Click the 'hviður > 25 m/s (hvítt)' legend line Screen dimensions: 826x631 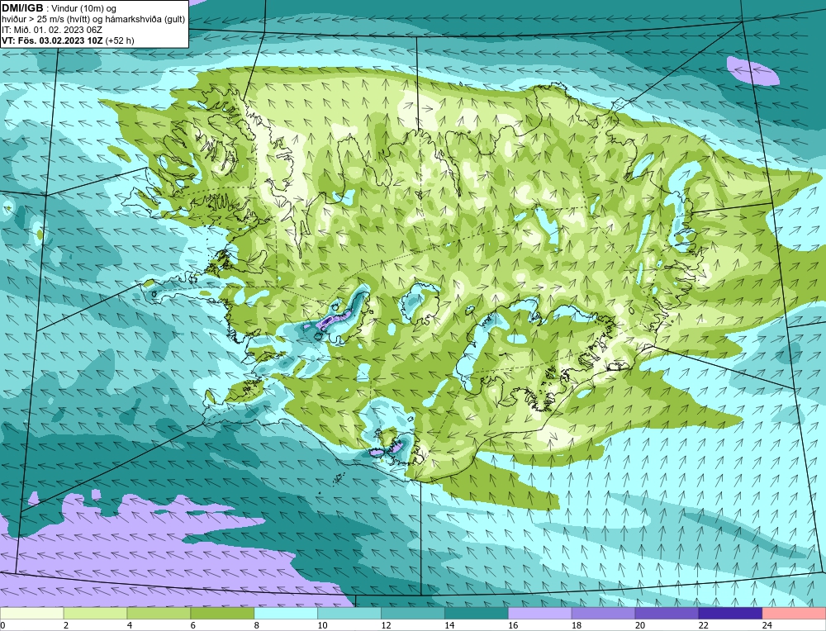[x=93, y=20]
